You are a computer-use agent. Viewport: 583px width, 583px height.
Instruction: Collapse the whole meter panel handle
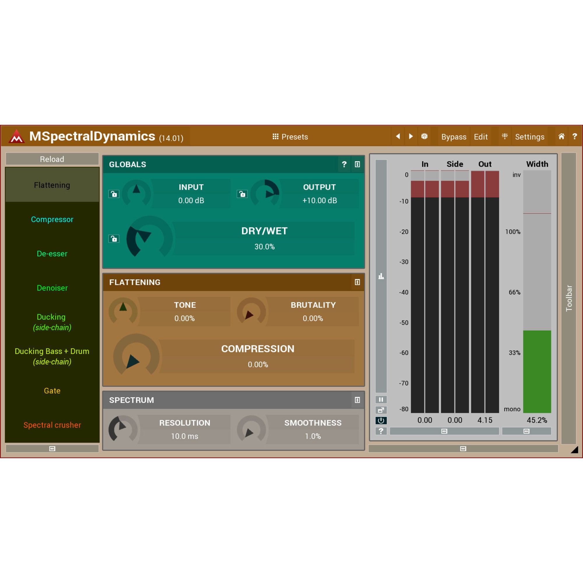tap(463, 449)
